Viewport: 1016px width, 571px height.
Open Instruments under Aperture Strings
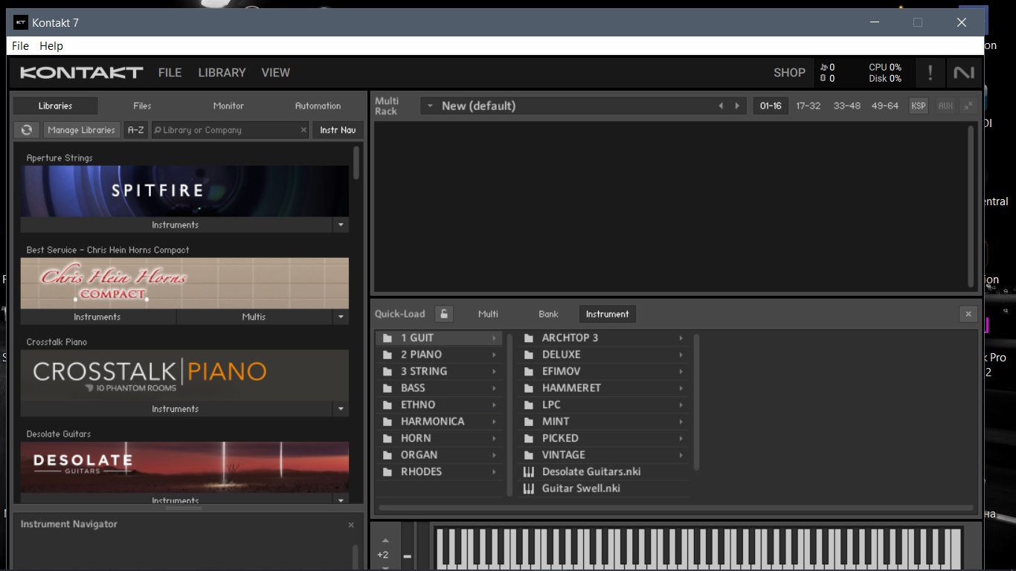176,225
